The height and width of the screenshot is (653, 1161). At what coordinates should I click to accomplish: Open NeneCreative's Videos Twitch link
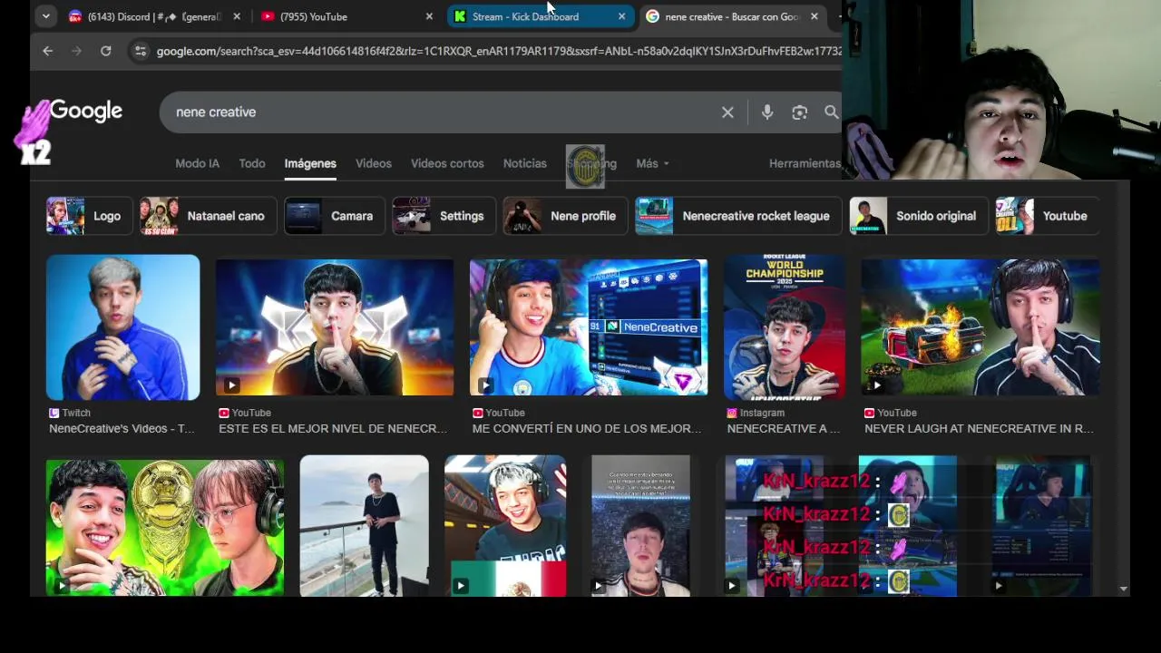122,428
